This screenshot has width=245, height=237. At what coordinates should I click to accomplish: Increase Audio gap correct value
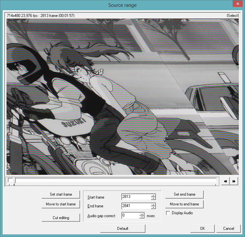point(142,214)
